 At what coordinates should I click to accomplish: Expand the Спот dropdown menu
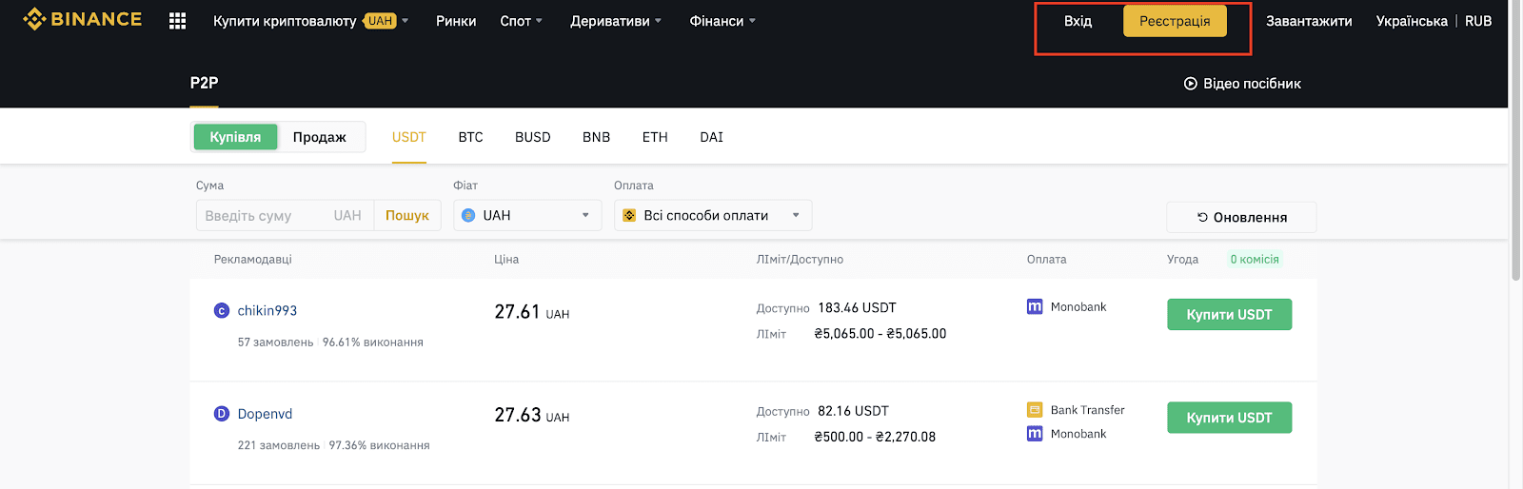[522, 21]
